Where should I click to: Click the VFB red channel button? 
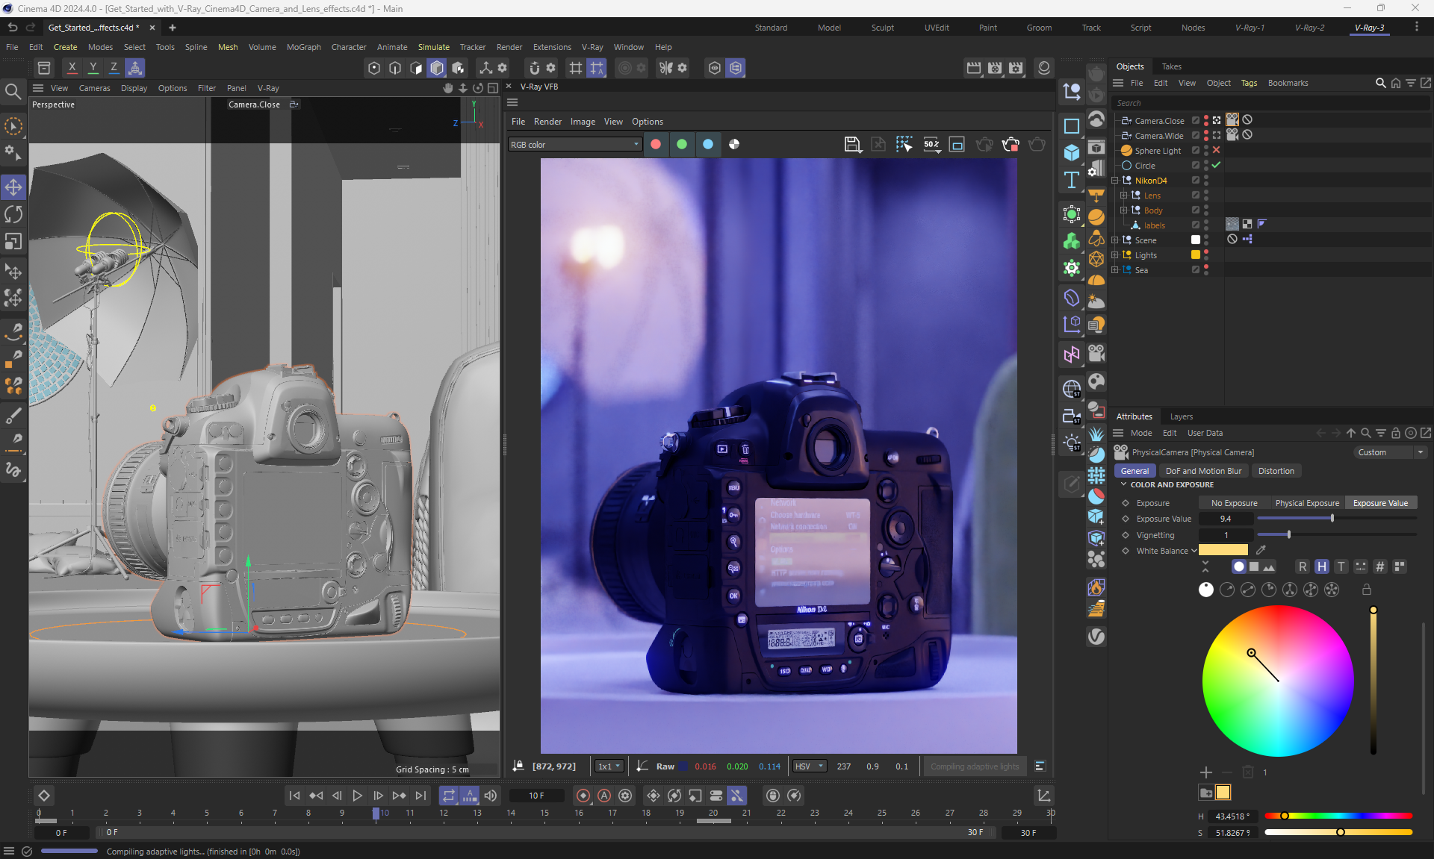(656, 144)
